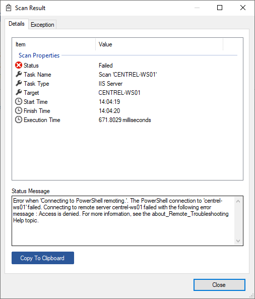The image size is (255, 299).
Task: Select the Details tab
Action: point(17,24)
